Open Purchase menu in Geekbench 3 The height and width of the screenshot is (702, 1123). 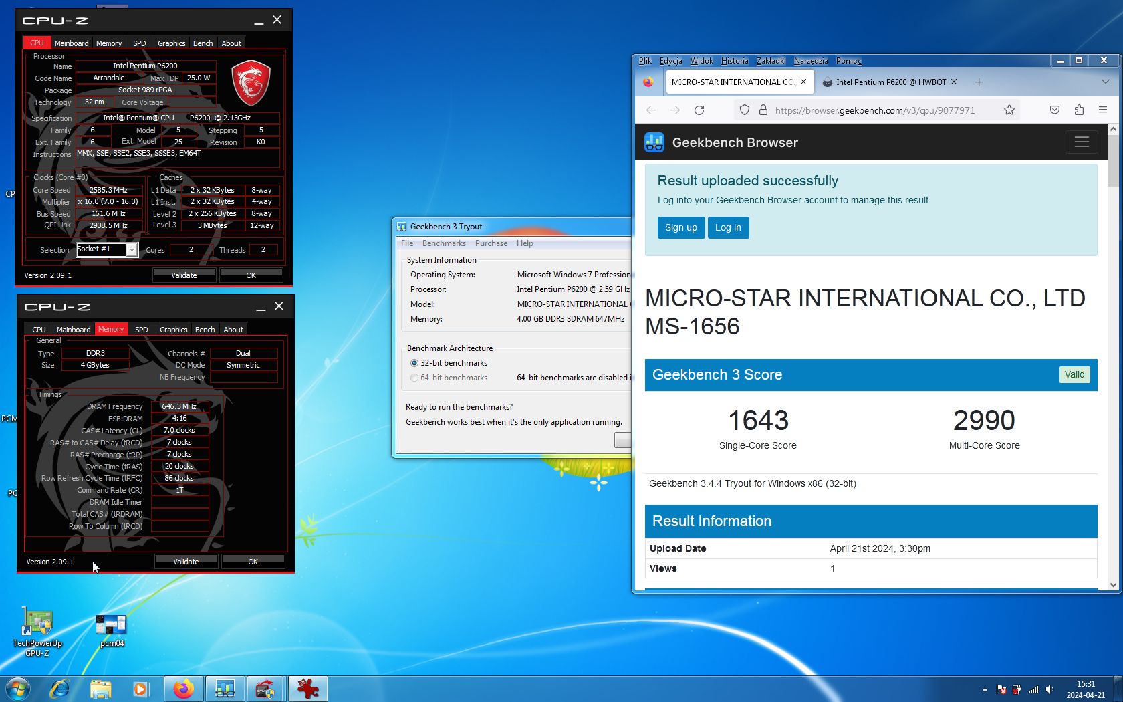(491, 243)
